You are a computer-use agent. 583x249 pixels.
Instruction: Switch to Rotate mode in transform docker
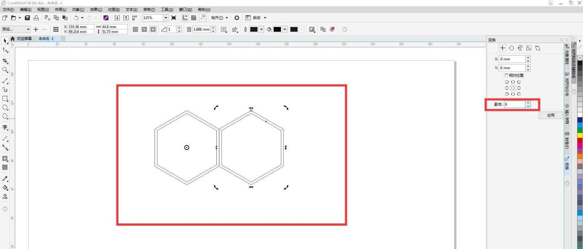(x=511, y=48)
